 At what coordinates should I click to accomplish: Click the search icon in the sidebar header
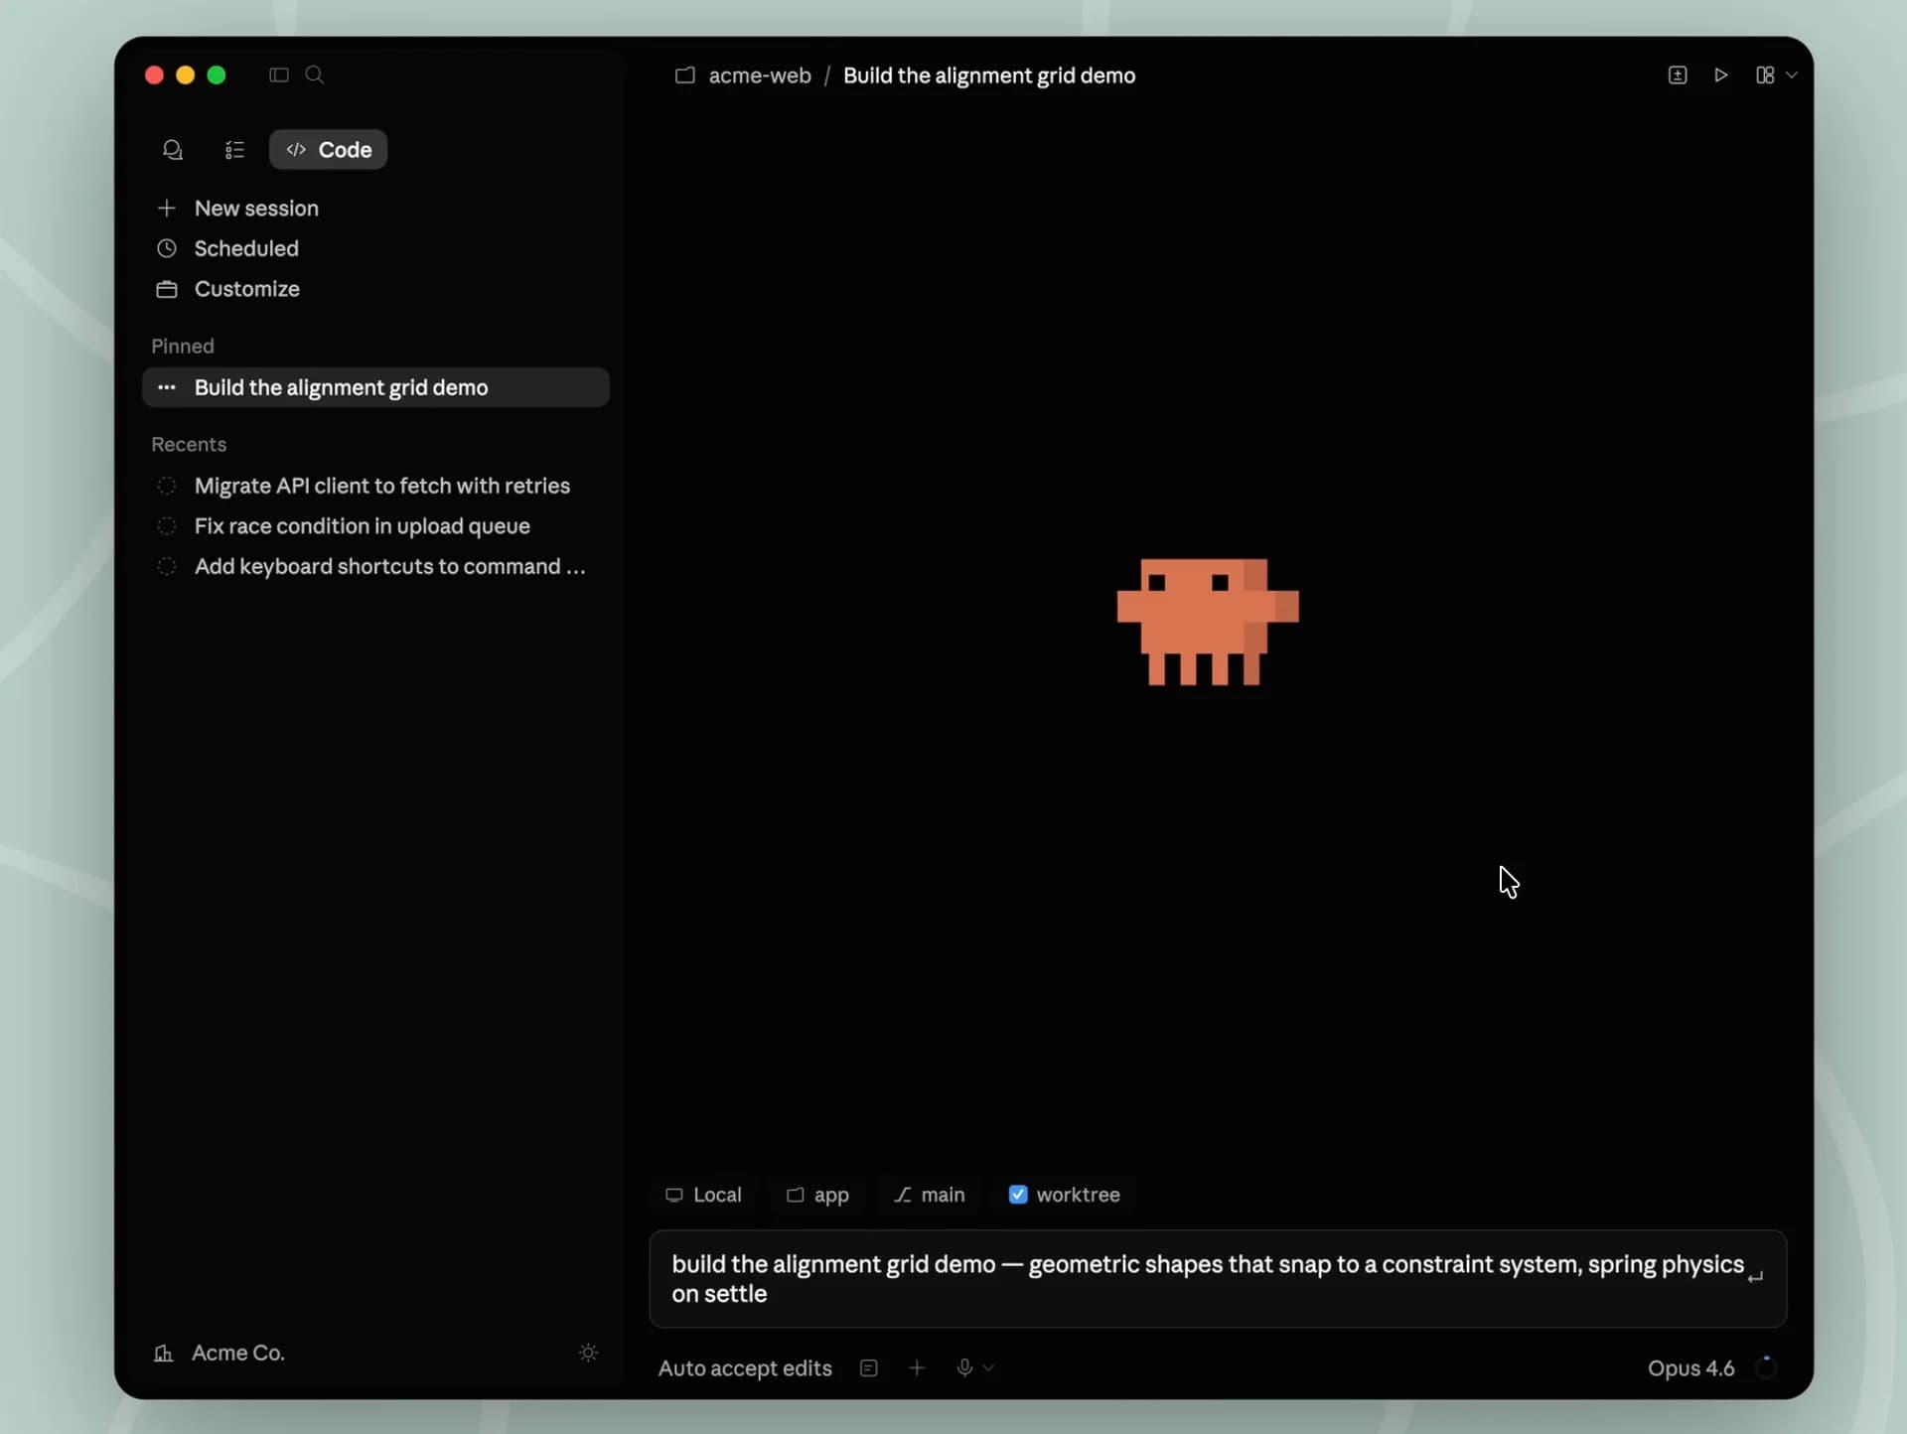[x=314, y=75]
